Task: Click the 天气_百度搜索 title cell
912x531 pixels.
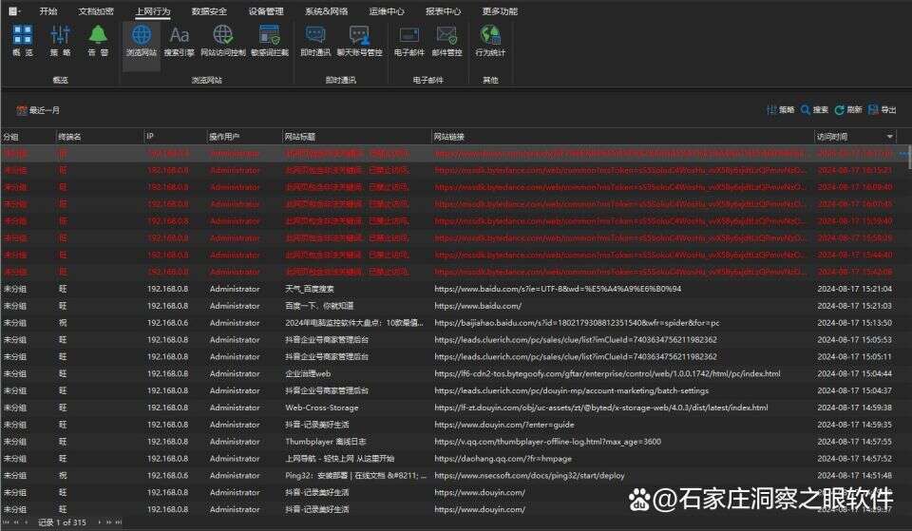Action: pyautogui.click(x=310, y=289)
